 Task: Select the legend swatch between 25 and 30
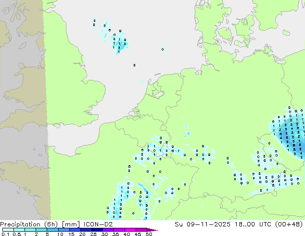pyautogui.click(x=97, y=230)
